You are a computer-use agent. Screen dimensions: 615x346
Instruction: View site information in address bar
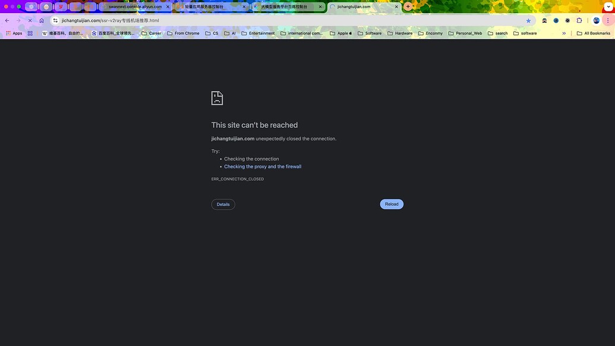tap(55, 20)
